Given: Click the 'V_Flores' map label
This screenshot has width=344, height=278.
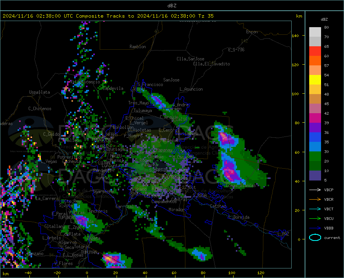Looking at the screenshot, I should [x=63, y=263].
